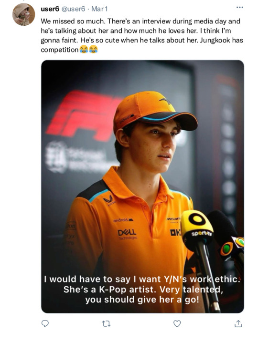
Task: Open user6's profile picture
Action: coord(23,14)
